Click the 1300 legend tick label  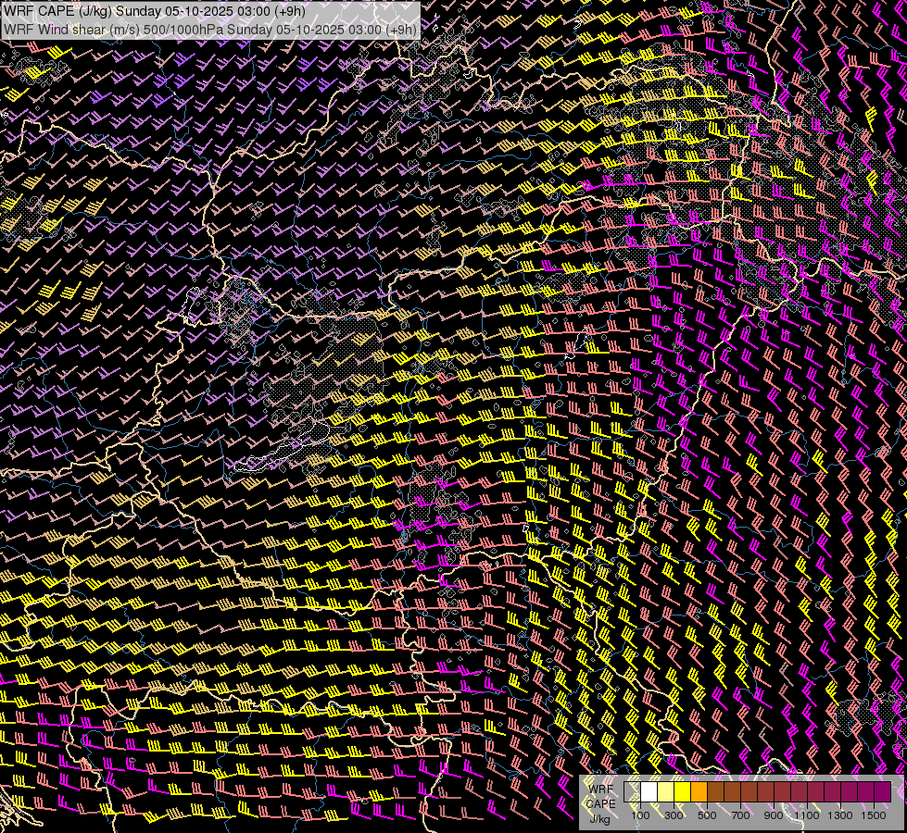(x=840, y=815)
